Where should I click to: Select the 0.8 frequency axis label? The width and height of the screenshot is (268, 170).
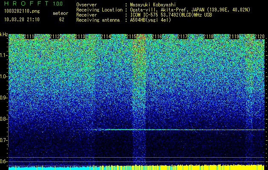coord(3,119)
